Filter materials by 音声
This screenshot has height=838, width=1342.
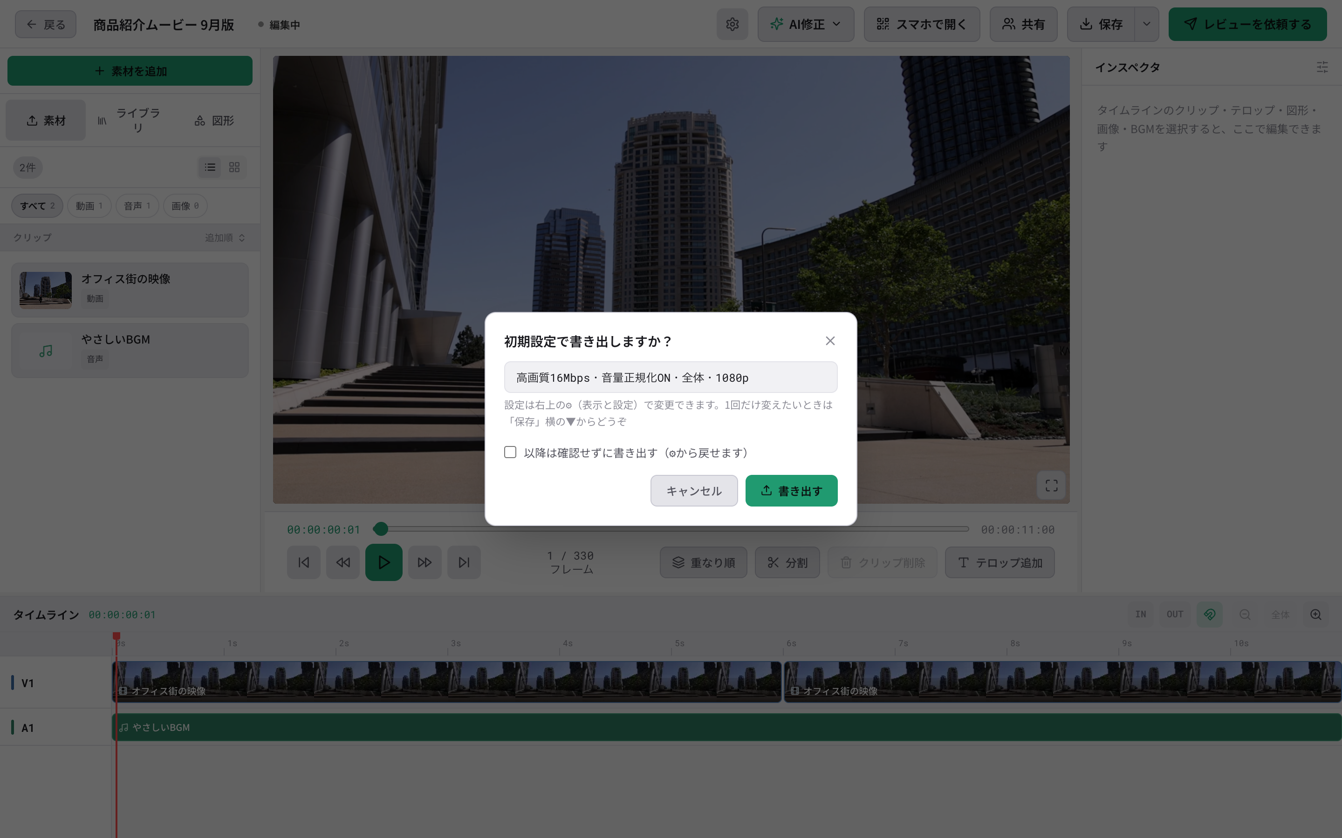137,206
